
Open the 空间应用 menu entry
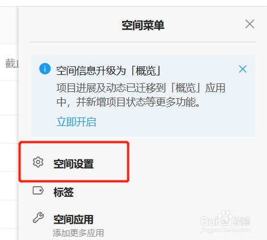(73, 220)
